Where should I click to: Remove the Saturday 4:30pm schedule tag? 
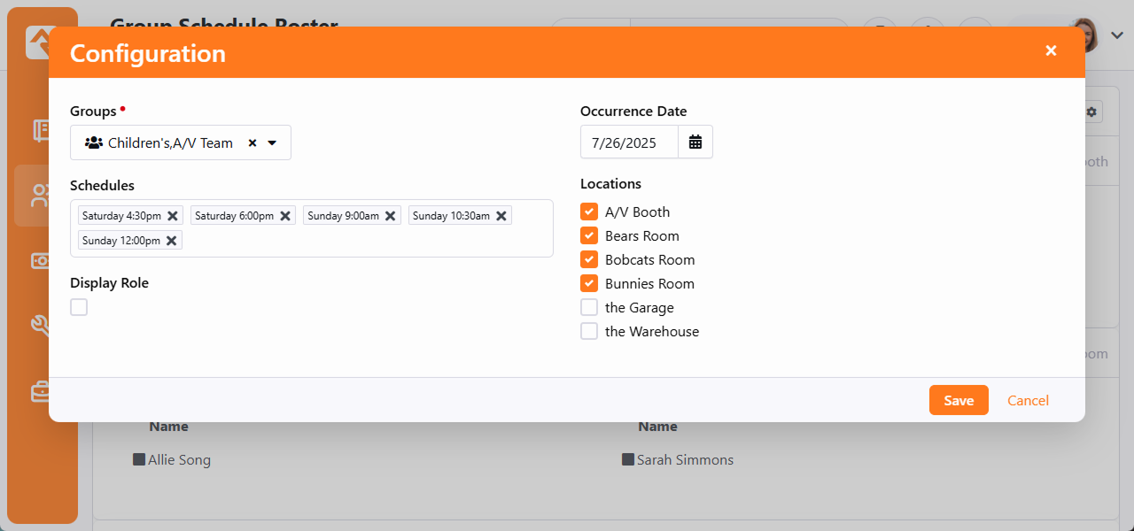(173, 216)
